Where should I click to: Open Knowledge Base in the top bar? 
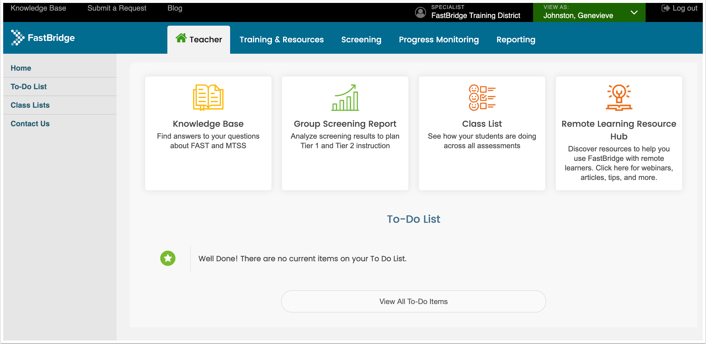pyautogui.click(x=38, y=8)
